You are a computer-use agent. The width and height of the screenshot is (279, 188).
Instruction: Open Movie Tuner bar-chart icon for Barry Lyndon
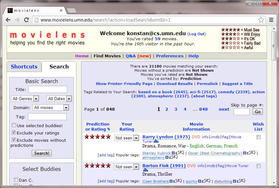[x=156, y=141]
